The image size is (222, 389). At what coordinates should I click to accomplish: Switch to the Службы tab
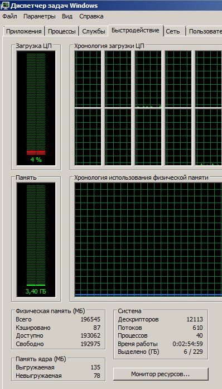tap(94, 31)
